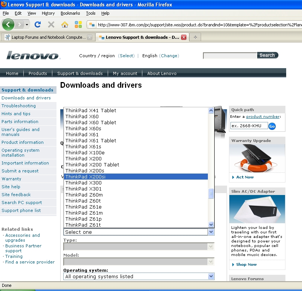This screenshot has width=302, height=291.
Task: Open the back/forward history dropdown arrow
Action: click(x=27, y=24)
